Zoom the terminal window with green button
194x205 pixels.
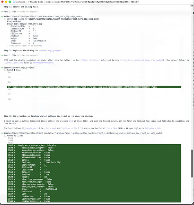click(10, 2)
